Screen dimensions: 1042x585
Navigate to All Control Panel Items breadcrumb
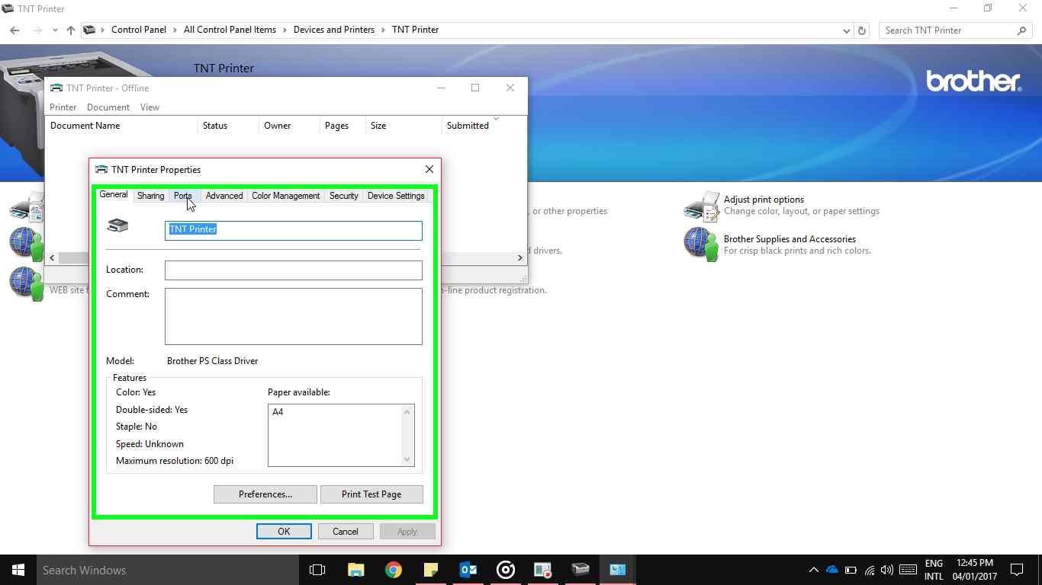coord(230,30)
